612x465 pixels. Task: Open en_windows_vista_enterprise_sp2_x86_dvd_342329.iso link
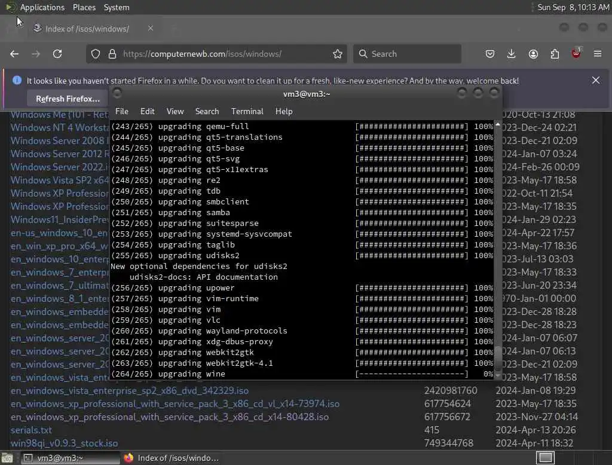coord(130,390)
